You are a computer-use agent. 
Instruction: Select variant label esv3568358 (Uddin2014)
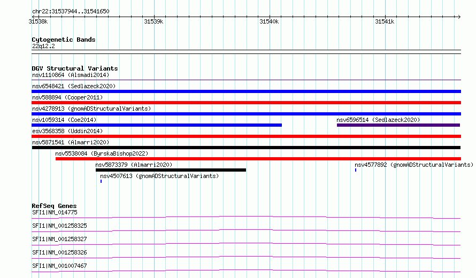67,131
